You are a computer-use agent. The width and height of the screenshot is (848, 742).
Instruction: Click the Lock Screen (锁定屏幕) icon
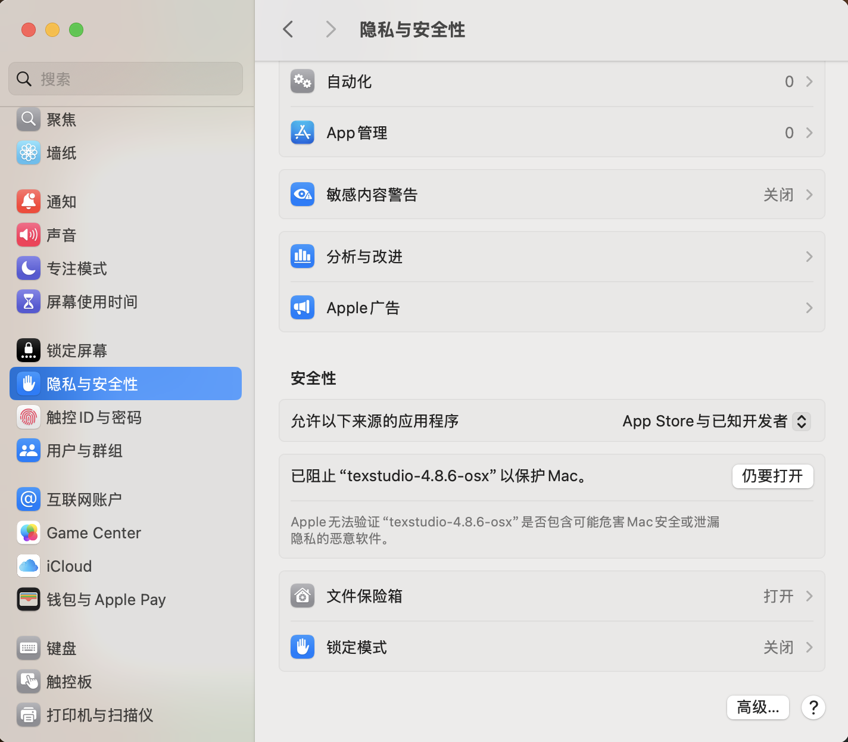pos(29,351)
